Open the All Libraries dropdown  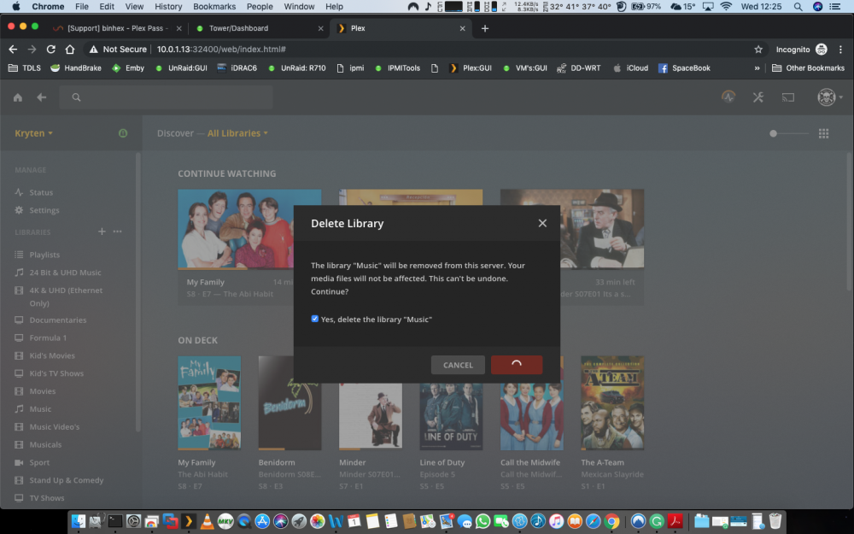[237, 133]
